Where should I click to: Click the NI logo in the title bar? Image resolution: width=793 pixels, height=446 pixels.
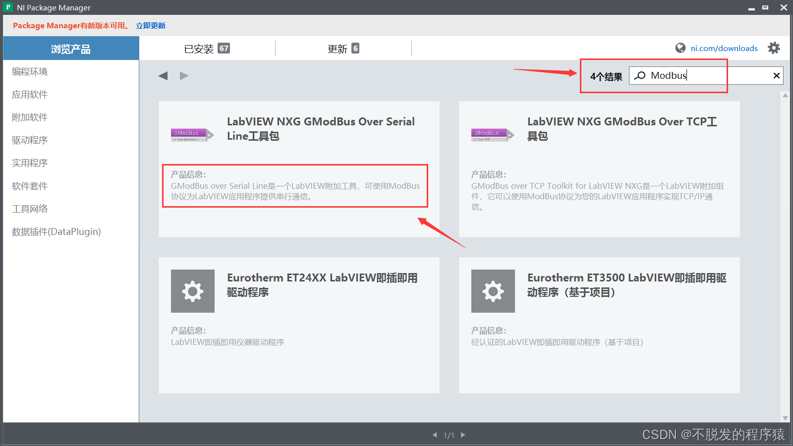pyautogui.click(x=7, y=7)
